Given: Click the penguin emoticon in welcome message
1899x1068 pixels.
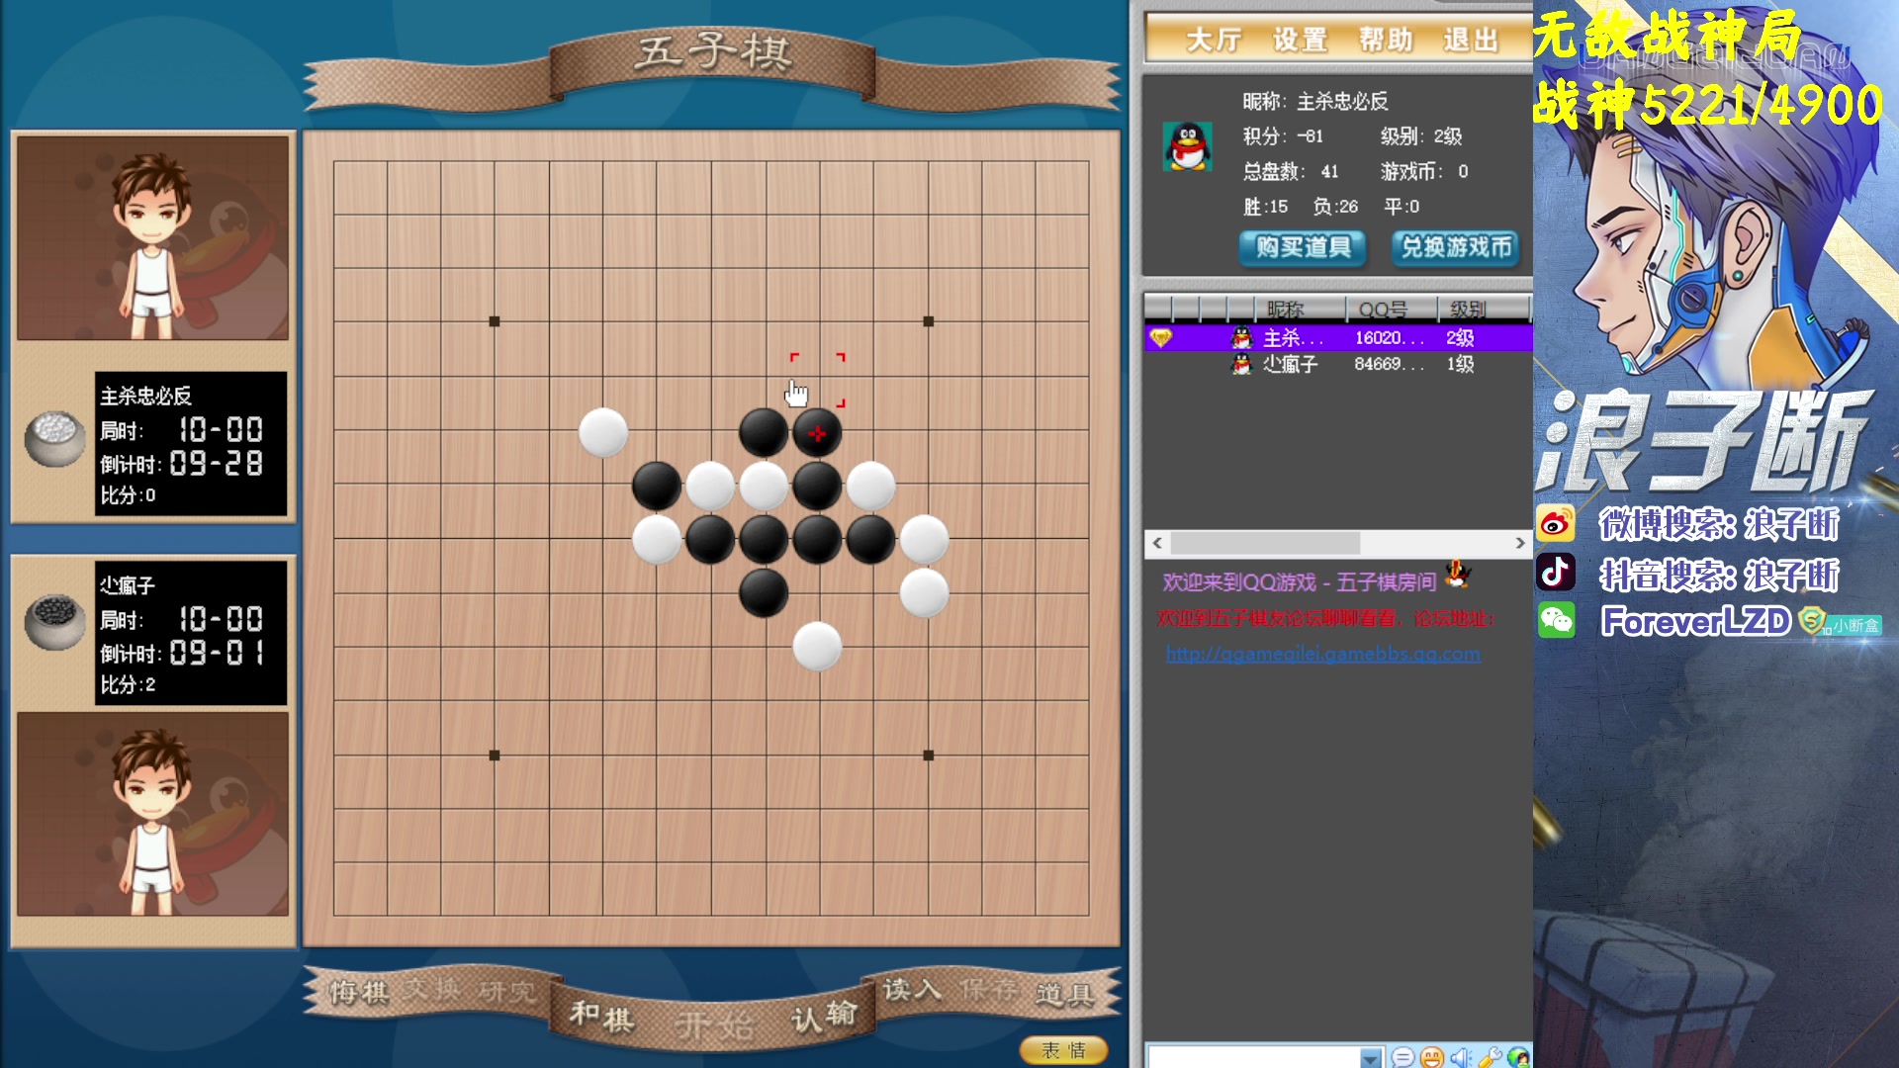Looking at the screenshot, I should tap(1458, 574).
